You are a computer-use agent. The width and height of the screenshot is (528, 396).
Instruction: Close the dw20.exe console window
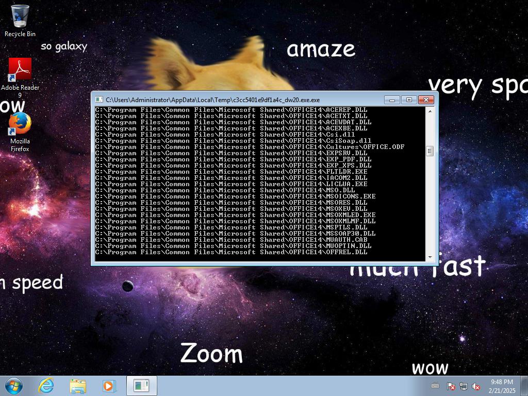pyautogui.click(x=426, y=100)
